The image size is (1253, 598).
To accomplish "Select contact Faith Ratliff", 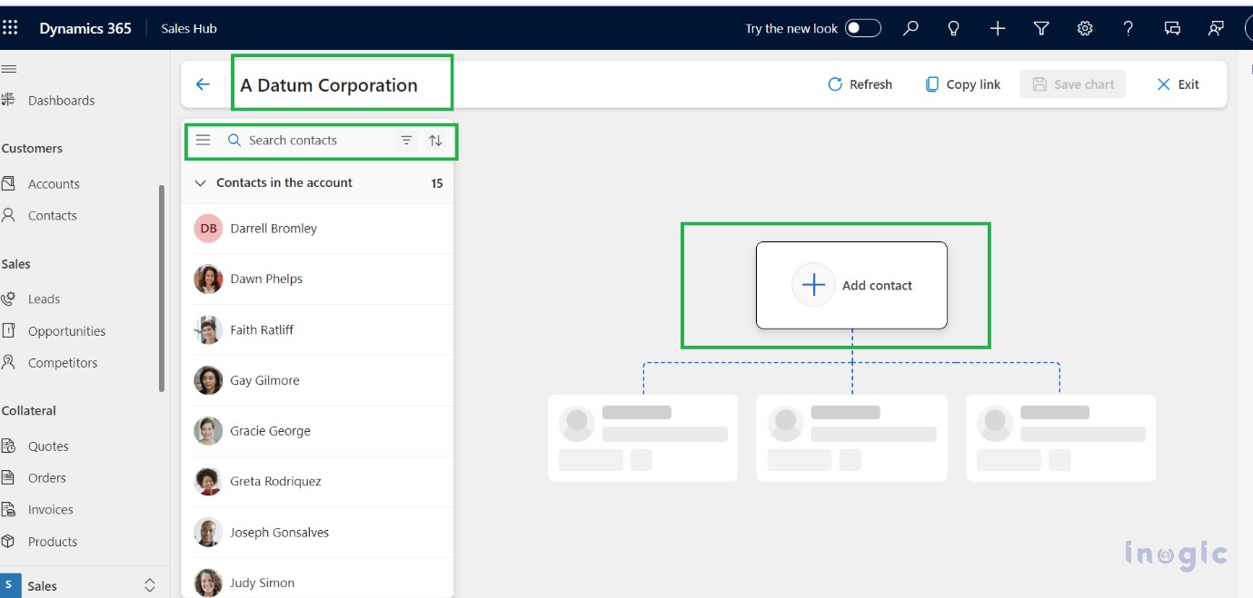I will (x=317, y=330).
